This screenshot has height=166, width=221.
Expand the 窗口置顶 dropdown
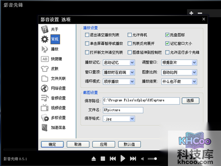[x=119, y=72]
